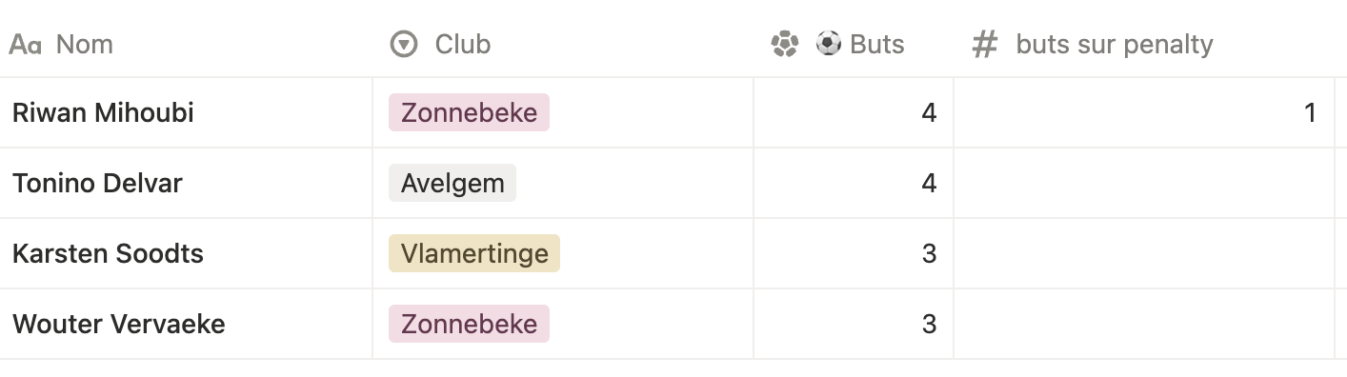This screenshot has height=377, width=1347.
Task: Open the Tonino Delvar entry
Action: coord(97,183)
